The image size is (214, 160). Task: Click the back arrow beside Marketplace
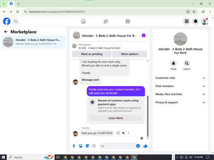pyautogui.click(x=6, y=32)
